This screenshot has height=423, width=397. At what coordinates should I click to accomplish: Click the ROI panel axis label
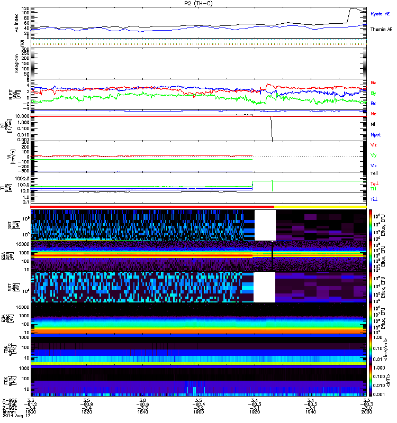(22, 43)
